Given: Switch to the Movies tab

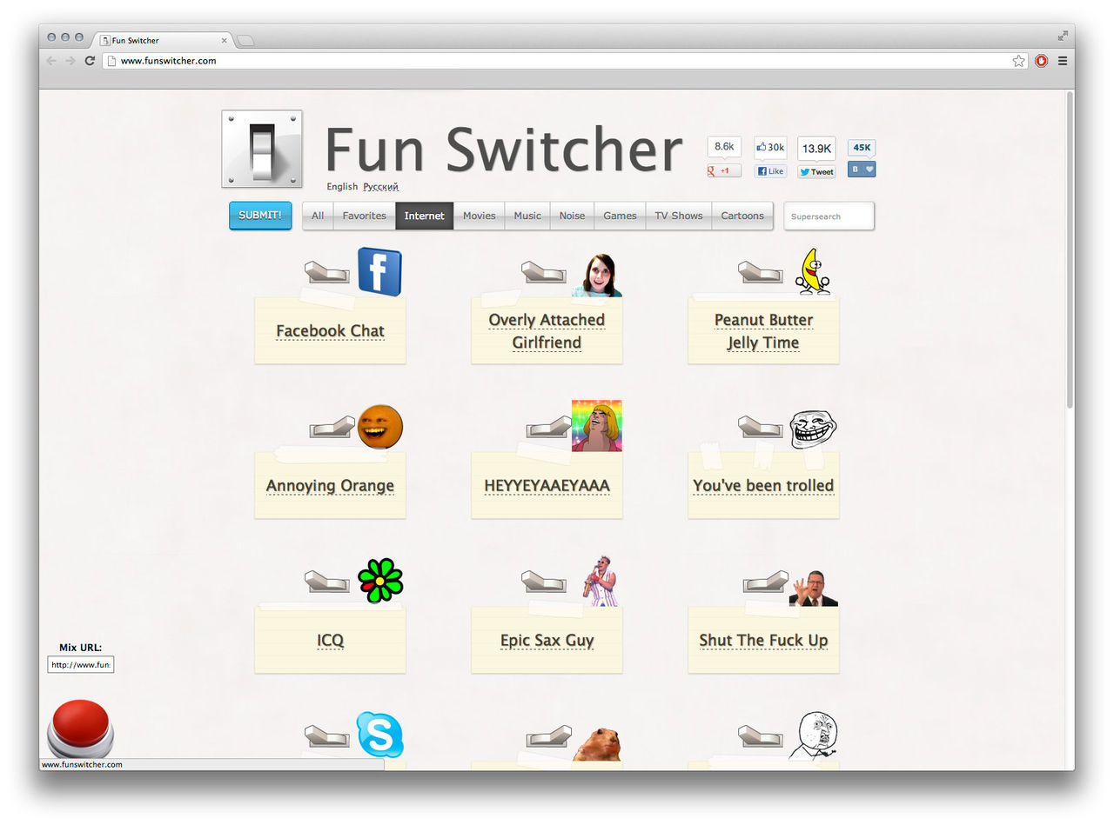Looking at the screenshot, I should (479, 216).
